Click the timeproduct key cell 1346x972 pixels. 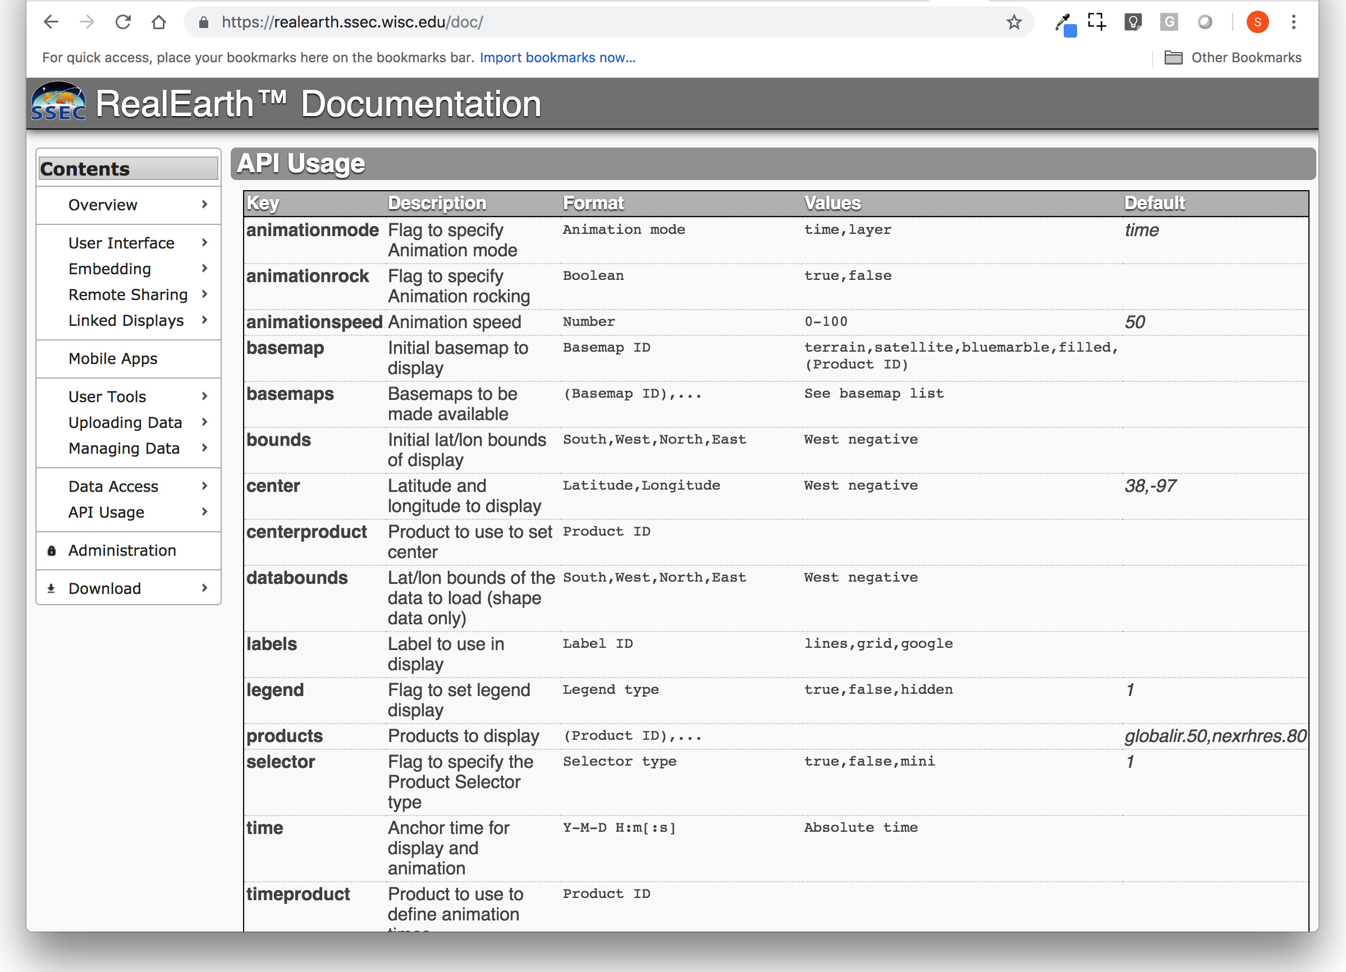298,894
